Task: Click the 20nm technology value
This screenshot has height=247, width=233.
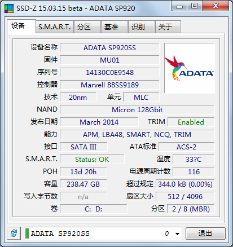Action: (x=78, y=98)
